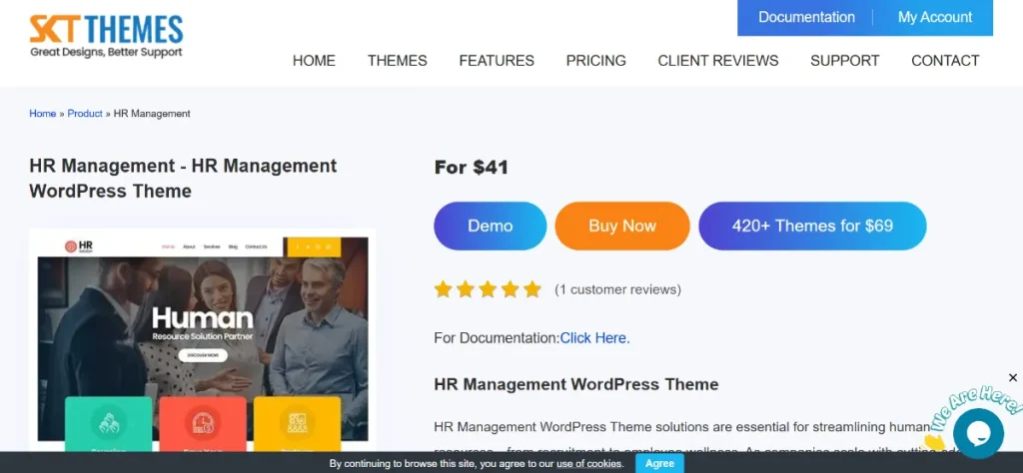This screenshot has width=1023, height=473.
Task: Open the THEMES menu item
Action: 398,61
